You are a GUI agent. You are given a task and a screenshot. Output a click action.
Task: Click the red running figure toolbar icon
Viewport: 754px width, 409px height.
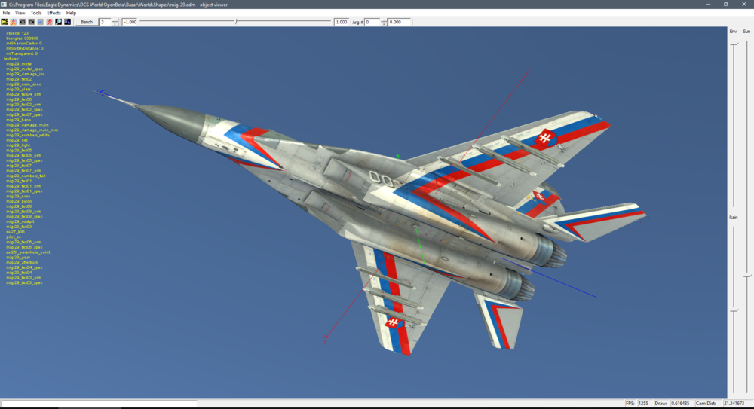click(50, 22)
